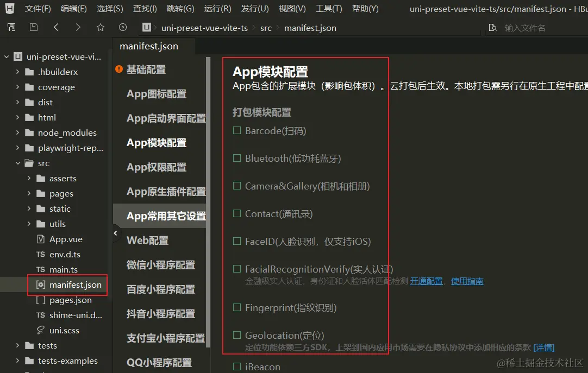Collapse the uni-preset-vue-vi... project root
Image resolution: width=588 pixels, height=373 pixels.
click(7, 56)
